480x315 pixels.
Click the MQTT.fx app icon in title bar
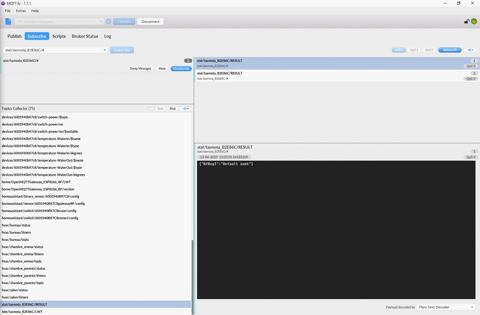pos(3,3)
